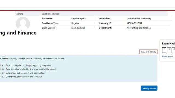175x98 pixels.
Task: Click the Full Name label
Action: click(47, 19)
